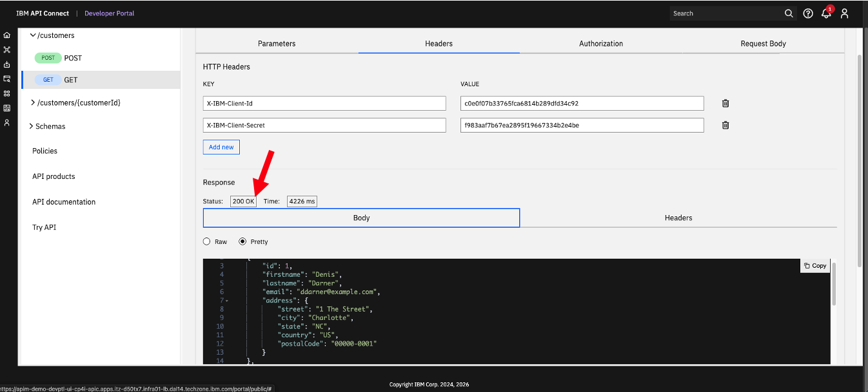Open the notifications bell
The image size is (868, 392).
(826, 14)
